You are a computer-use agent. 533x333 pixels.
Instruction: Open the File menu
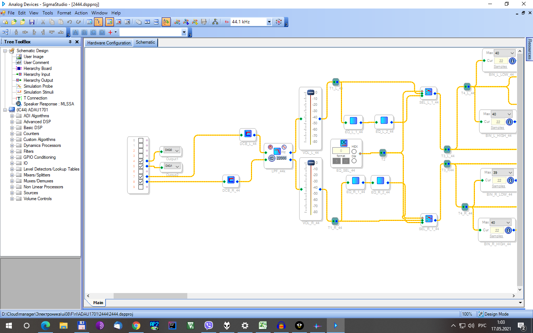[x=11, y=13]
